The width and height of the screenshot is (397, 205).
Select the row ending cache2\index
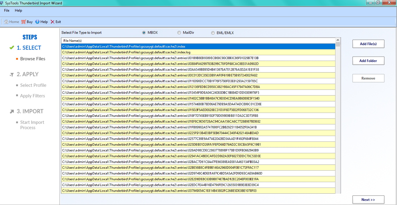pos(198,46)
